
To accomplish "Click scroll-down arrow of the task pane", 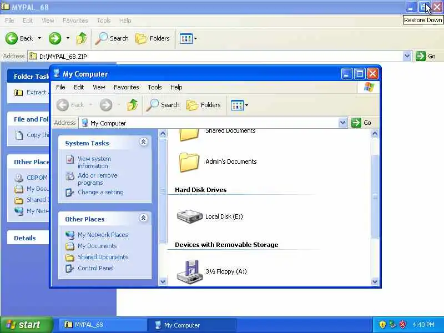I will 163,282.
